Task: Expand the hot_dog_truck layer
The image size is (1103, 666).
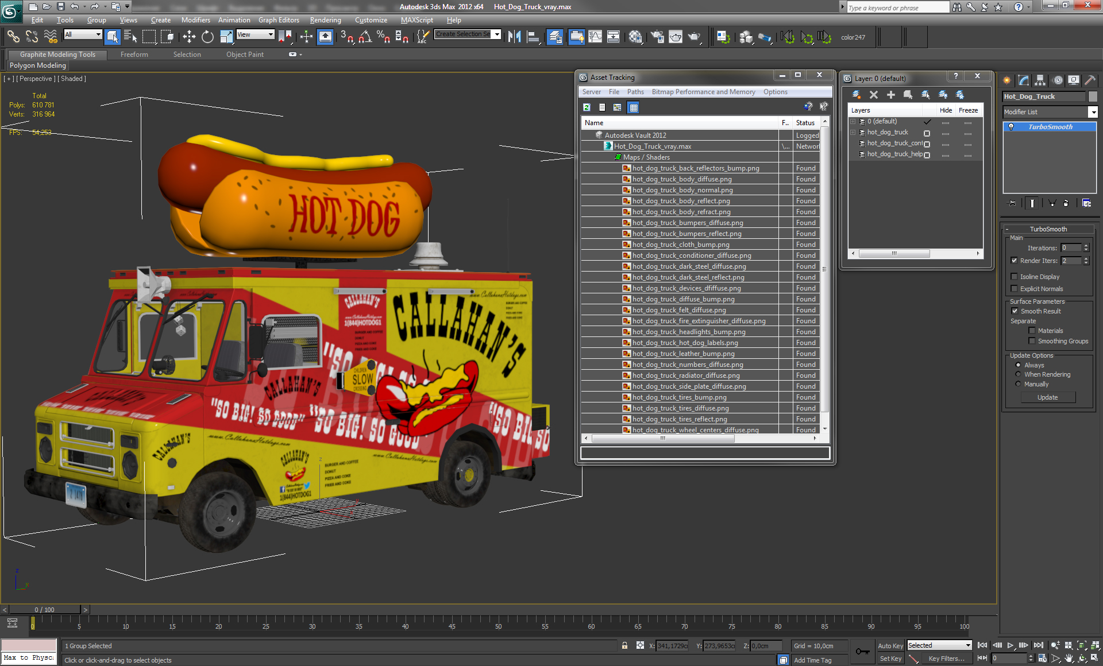Action: coord(853,133)
